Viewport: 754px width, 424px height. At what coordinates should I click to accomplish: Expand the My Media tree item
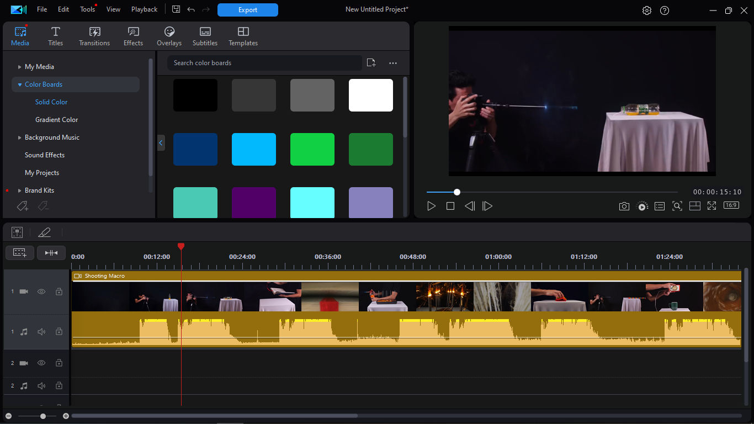(x=20, y=67)
